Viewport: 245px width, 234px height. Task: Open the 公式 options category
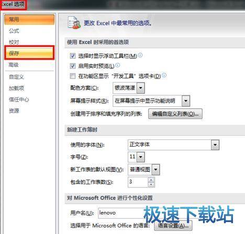pos(14,31)
